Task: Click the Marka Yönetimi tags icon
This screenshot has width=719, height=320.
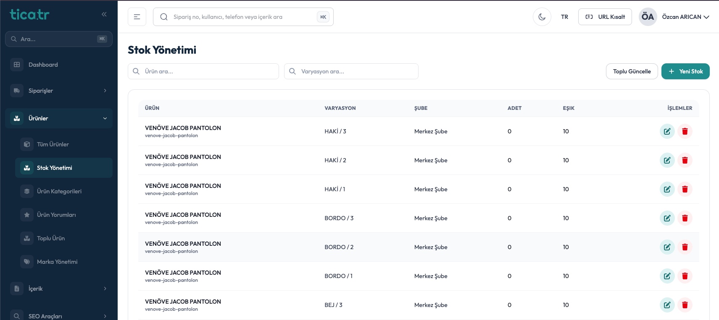Action: pyautogui.click(x=27, y=262)
